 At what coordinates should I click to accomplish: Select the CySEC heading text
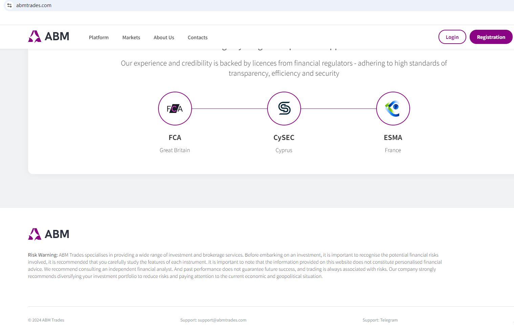click(x=284, y=138)
